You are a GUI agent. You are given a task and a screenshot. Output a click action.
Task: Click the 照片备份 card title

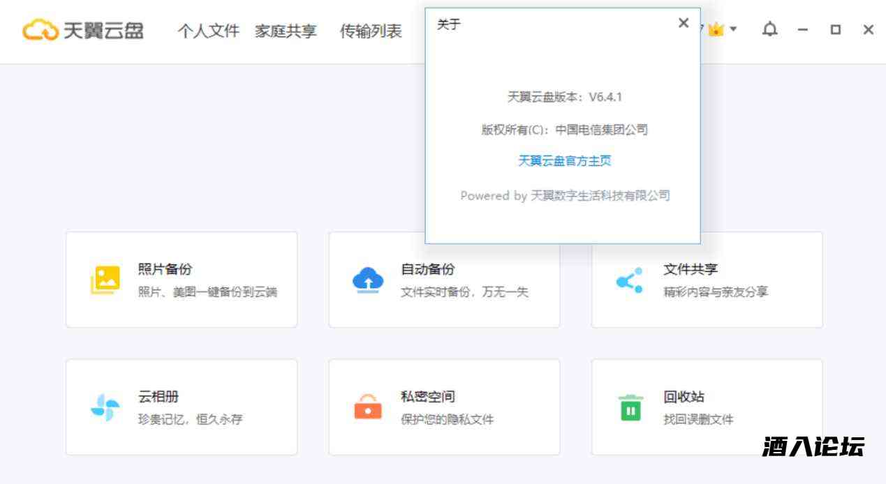point(165,269)
